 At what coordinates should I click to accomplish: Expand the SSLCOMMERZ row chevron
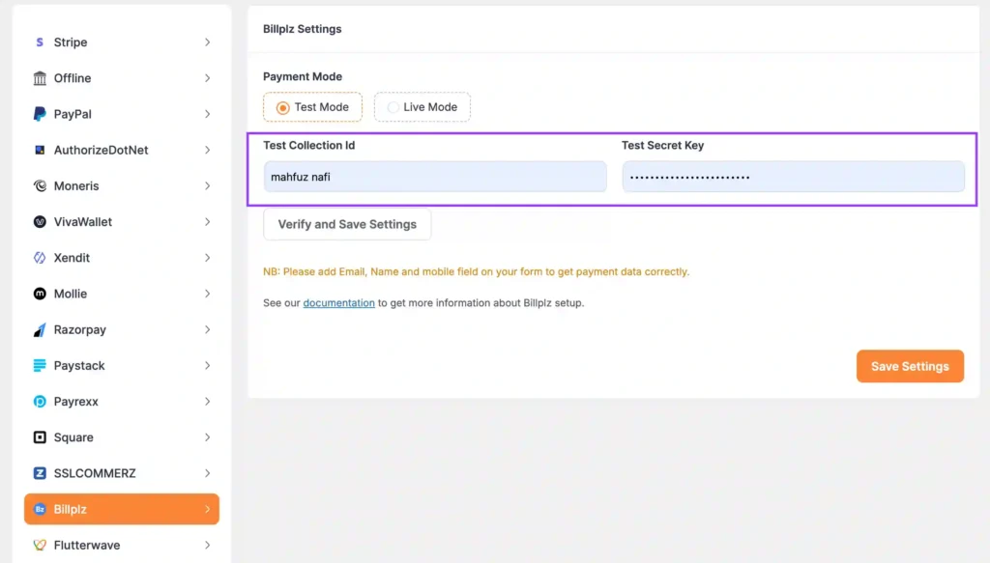pos(207,473)
